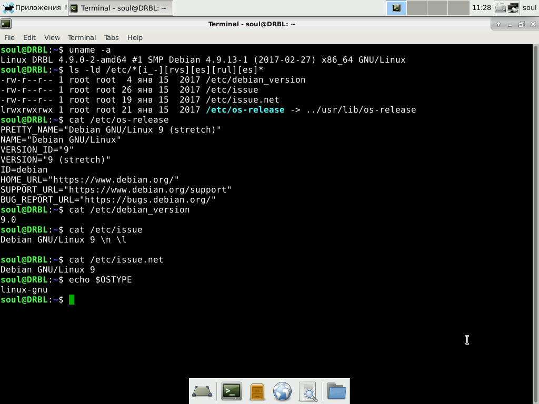Click the terminal window menu icon in the title bar

[6, 24]
